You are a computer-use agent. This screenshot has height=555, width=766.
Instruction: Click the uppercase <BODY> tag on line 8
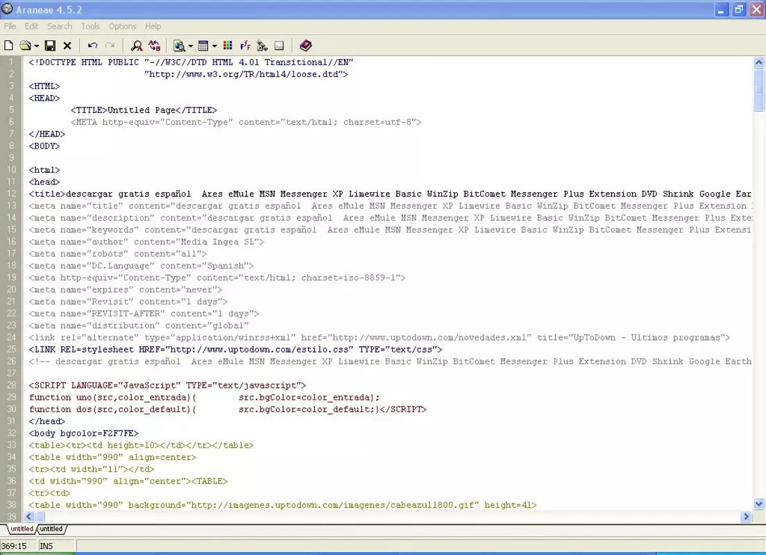[x=44, y=146]
